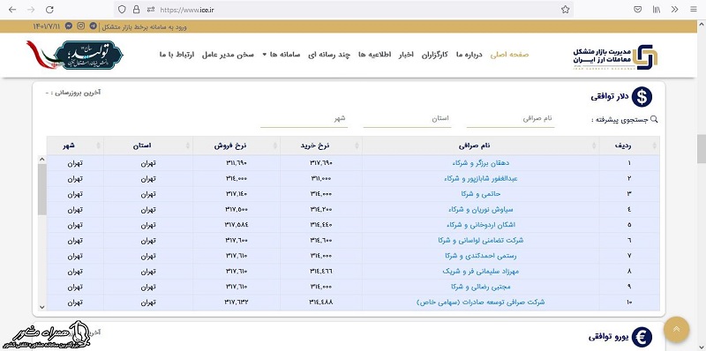
Task: Open سخن مدیر عامل menu item
Action: (228, 55)
